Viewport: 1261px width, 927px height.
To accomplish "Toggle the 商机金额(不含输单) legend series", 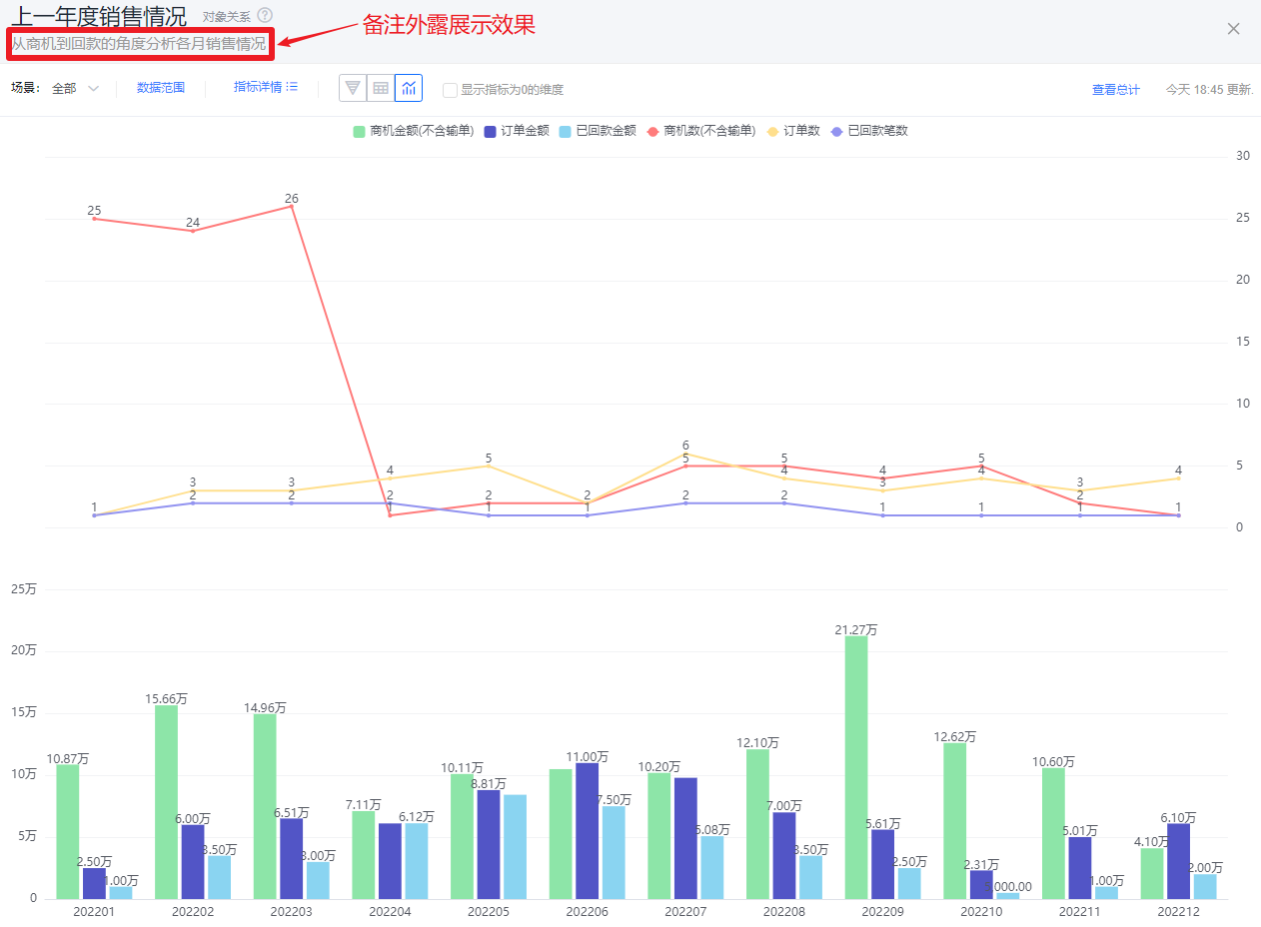I will pos(414,131).
